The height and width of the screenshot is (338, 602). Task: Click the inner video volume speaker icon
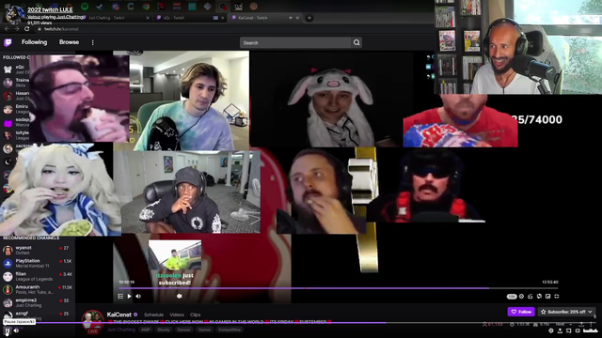click(x=138, y=297)
